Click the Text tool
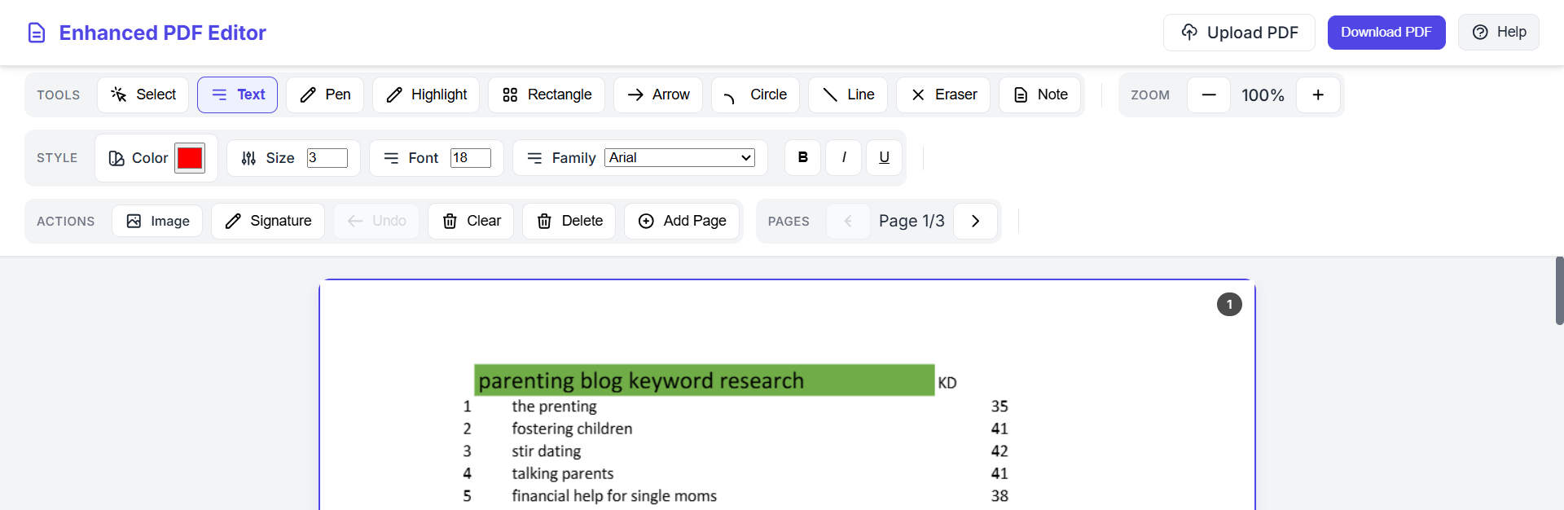Image resolution: width=1564 pixels, height=510 pixels. [237, 95]
